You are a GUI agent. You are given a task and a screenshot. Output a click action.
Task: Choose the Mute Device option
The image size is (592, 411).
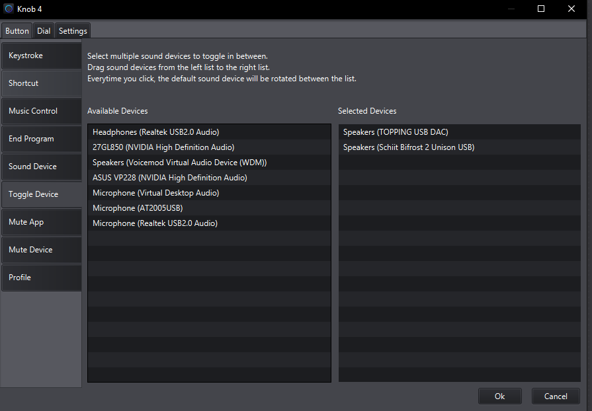[41, 250]
